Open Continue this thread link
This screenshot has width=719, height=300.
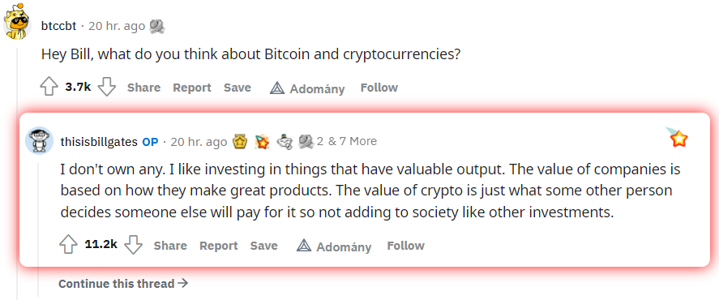coord(123,284)
